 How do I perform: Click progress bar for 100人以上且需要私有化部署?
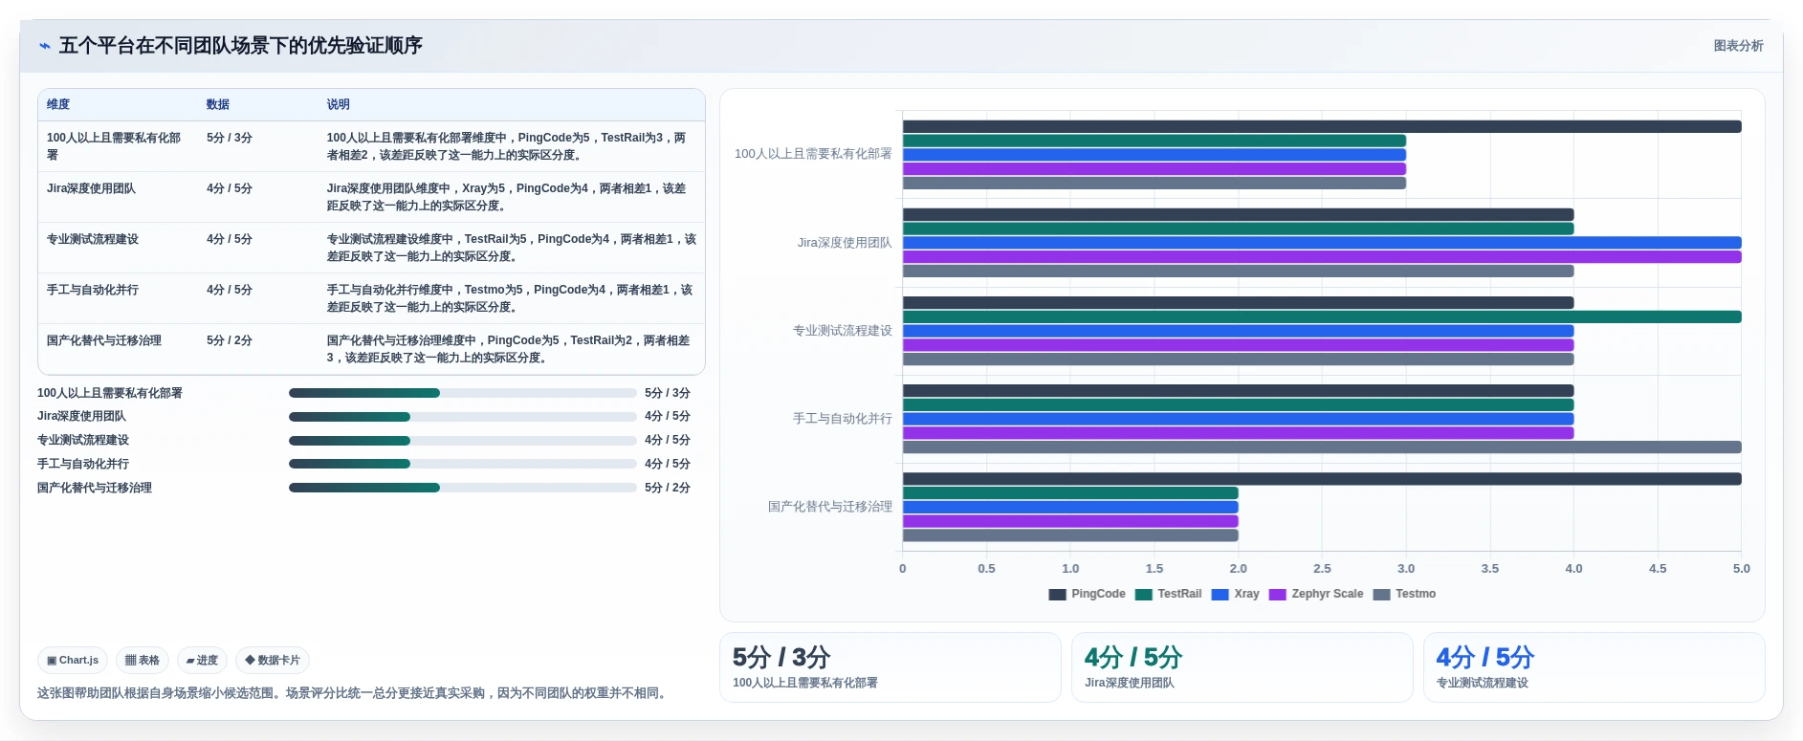463,393
